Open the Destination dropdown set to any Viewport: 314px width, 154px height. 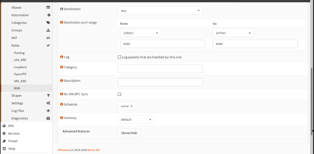(160, 11)
